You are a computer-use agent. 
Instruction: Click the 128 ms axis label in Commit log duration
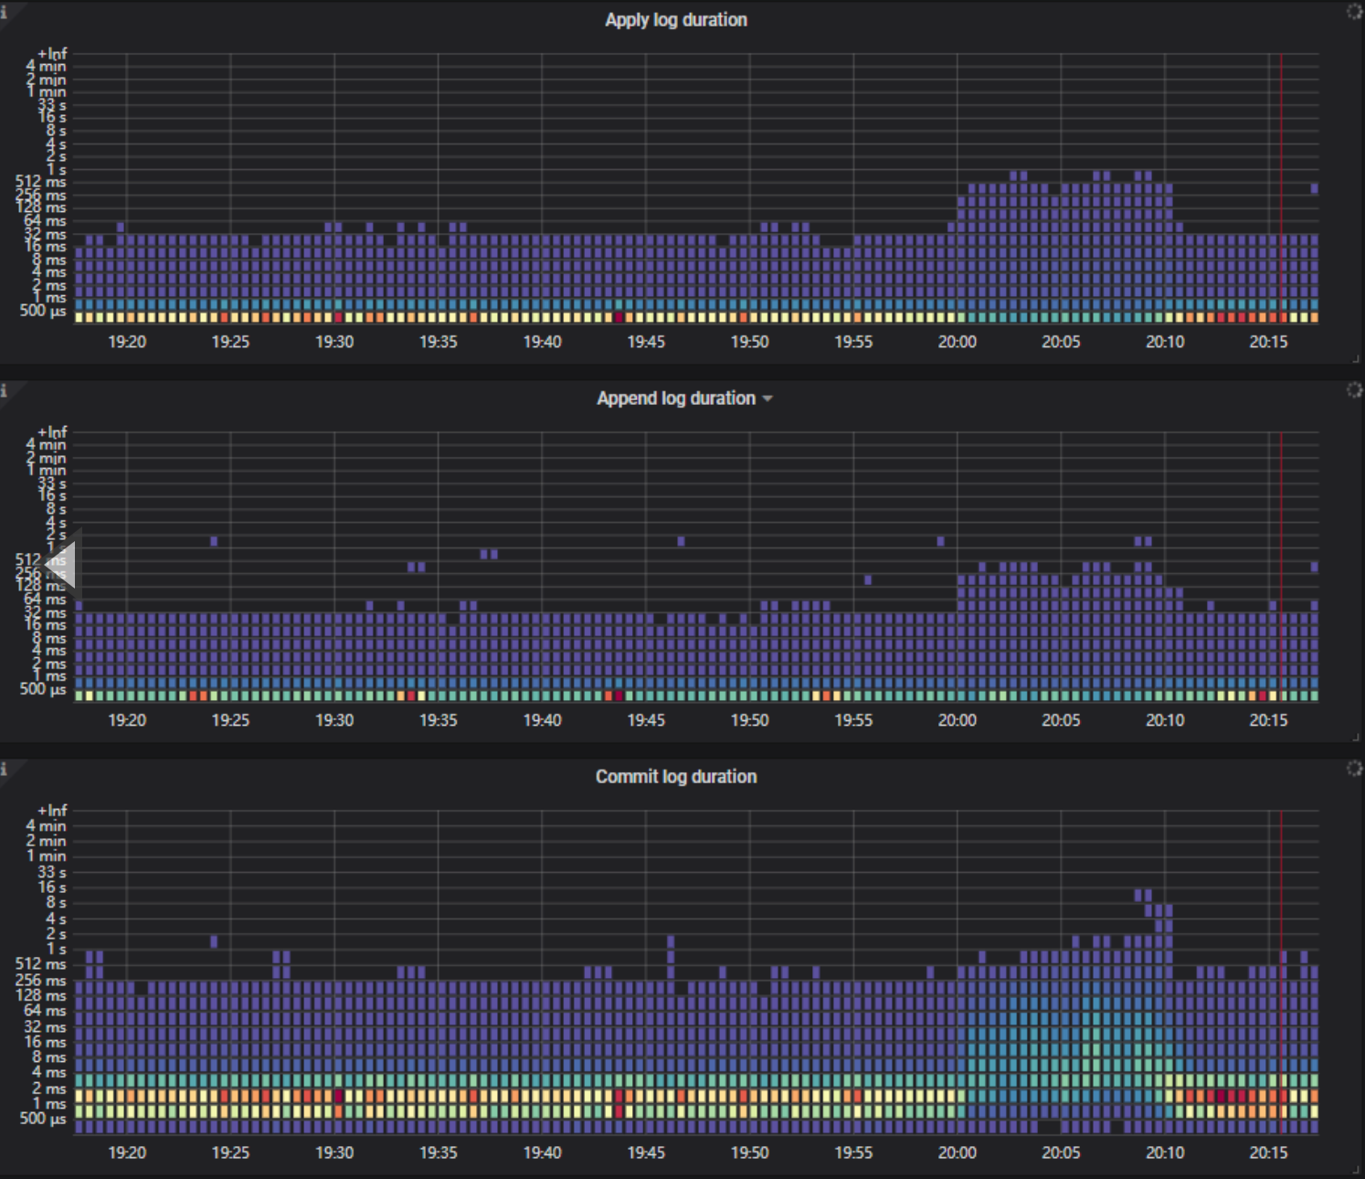point(41,995)
